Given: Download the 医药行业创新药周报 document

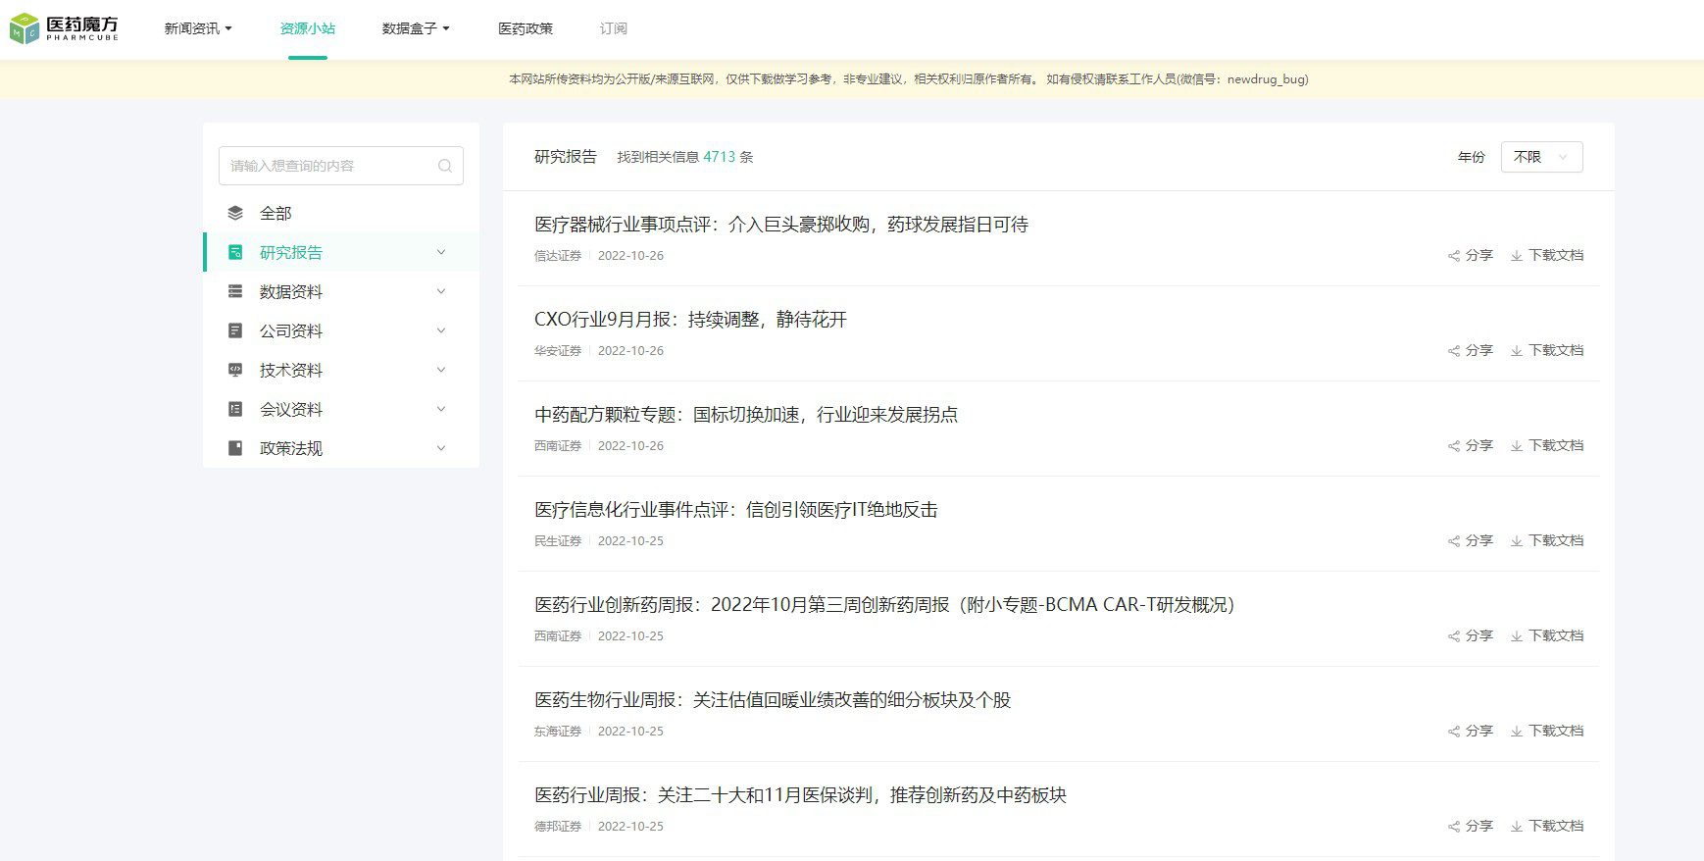Looking at the screenshot, I should tap(1547, 635).
